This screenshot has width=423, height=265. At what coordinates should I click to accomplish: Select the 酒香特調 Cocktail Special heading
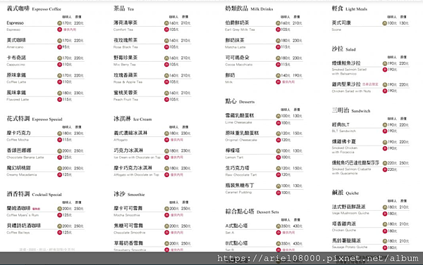click(x=35, y=194)
